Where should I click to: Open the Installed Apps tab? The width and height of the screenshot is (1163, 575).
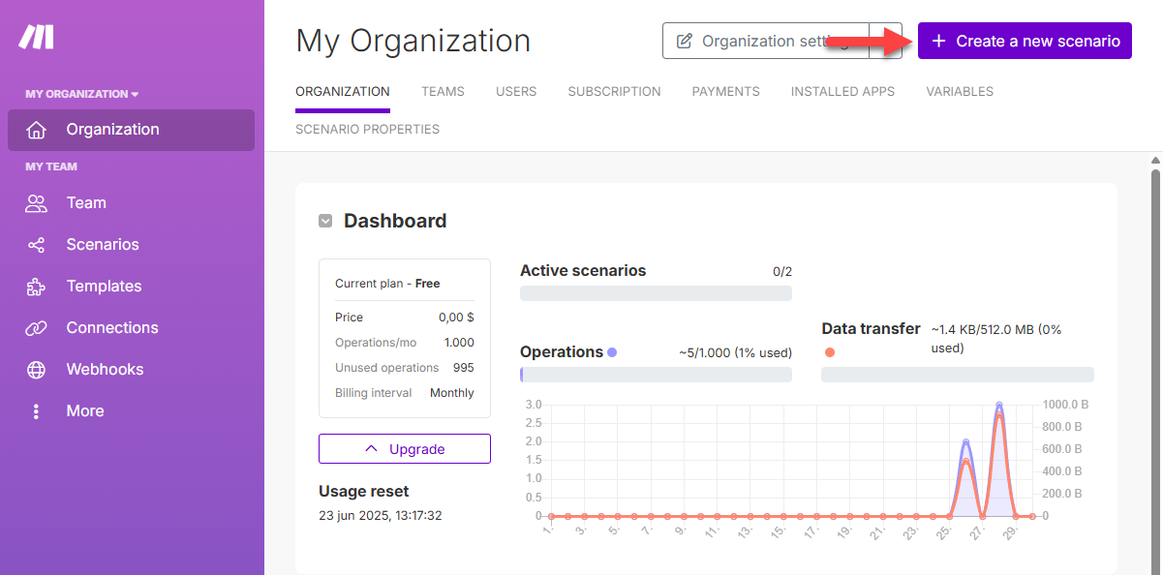(x=842, y=92)
